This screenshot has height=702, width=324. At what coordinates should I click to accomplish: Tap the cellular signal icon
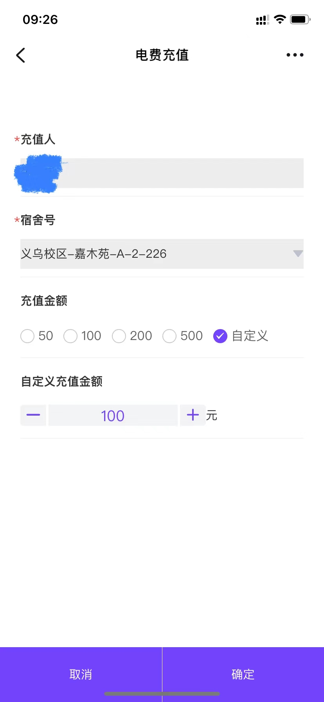click(262, 20)
